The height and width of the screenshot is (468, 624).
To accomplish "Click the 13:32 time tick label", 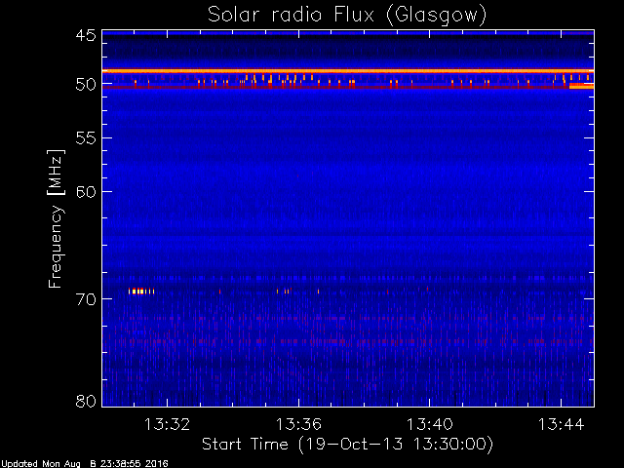I will point(167,424).
